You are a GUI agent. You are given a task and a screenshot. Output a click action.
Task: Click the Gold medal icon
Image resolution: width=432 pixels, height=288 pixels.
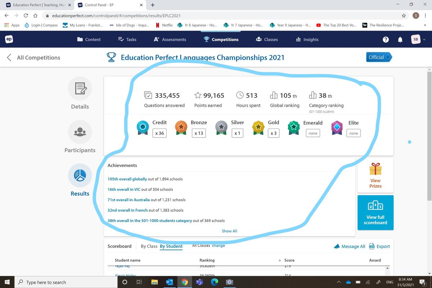(258, 128)
